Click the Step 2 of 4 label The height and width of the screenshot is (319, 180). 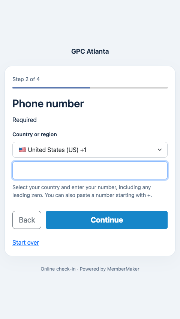point(26,79)
